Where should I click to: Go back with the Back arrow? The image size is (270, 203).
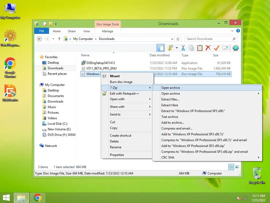point(40,39)
